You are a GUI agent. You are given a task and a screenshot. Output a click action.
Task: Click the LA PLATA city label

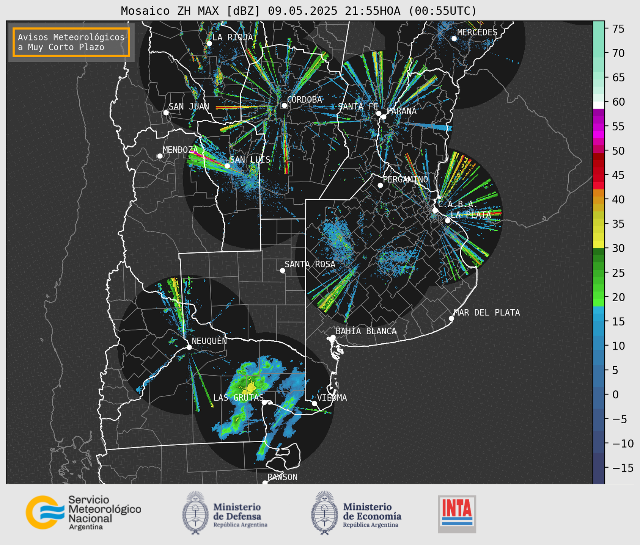coord(471,215)
